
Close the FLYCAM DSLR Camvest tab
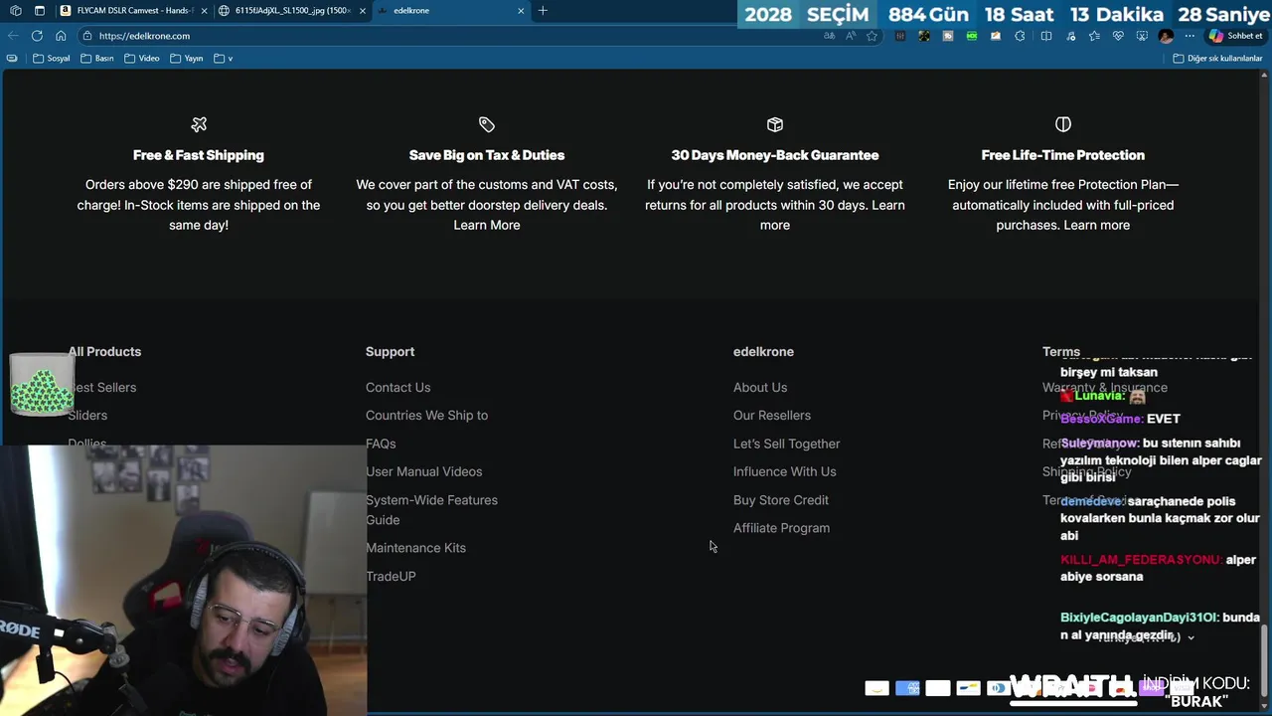click(x=204, y=11)
